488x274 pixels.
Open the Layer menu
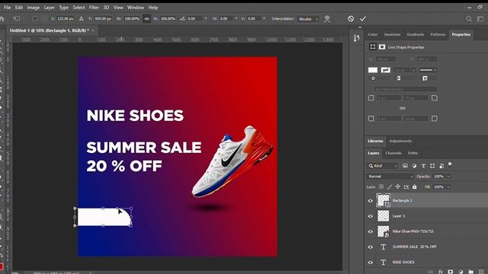point(49,8)
